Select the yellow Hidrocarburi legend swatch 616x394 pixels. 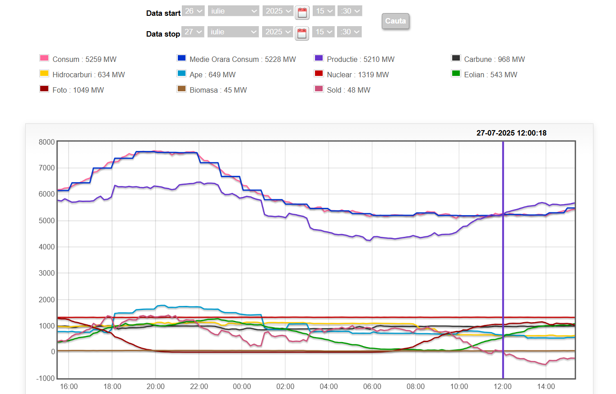coord(44,74)
